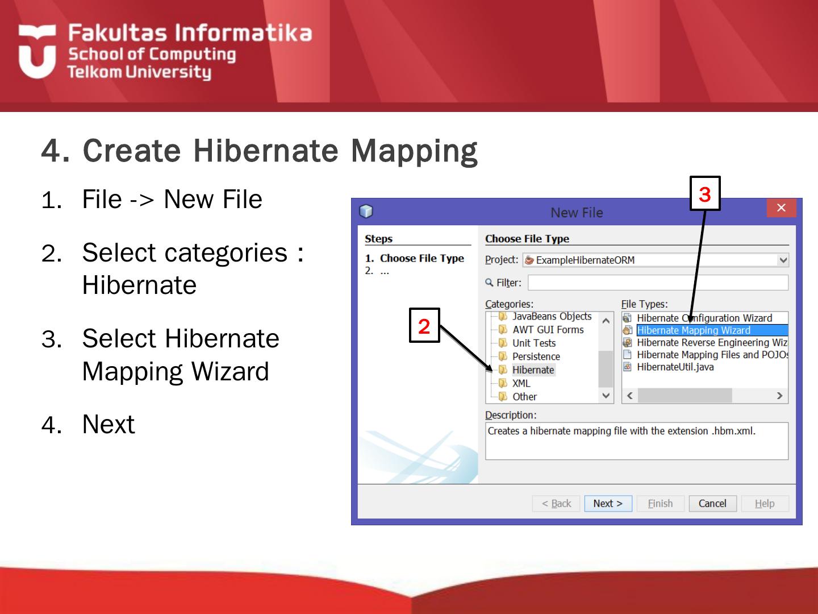The width and height of the screenshot is (818, 614).
Task: Click the XML category folder icon
Action: click(503, 383)
